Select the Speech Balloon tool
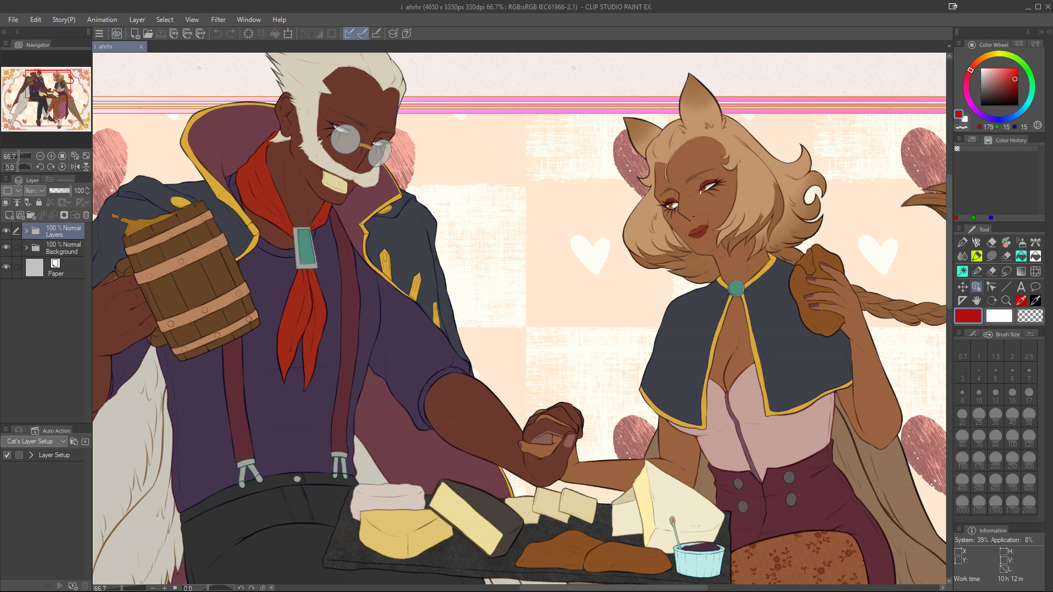The height and width of the screenshot is (592, 1053). 1035,287
